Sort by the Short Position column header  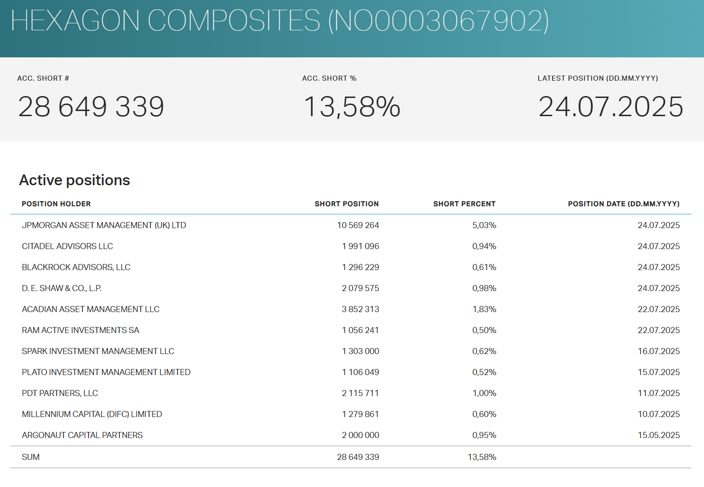(x=347, y=204)
